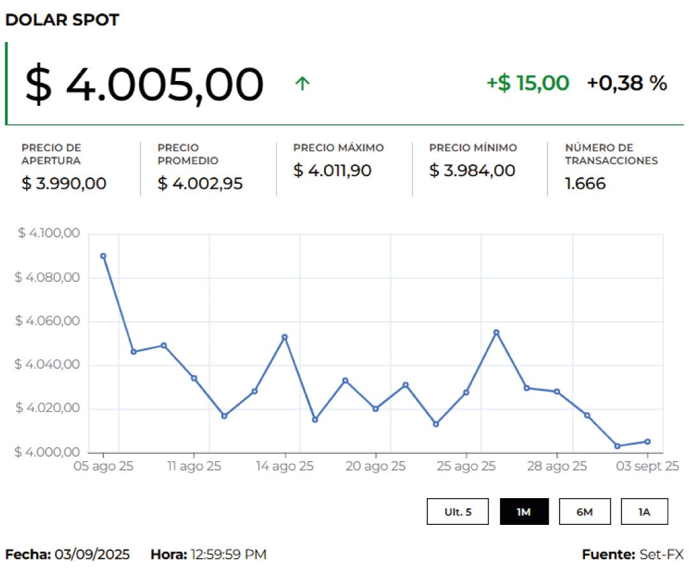Select the Precio de Apertura value $ 3.990,00
The width and height of the screenshot is (689, 574).
click(x=64, y=184)
